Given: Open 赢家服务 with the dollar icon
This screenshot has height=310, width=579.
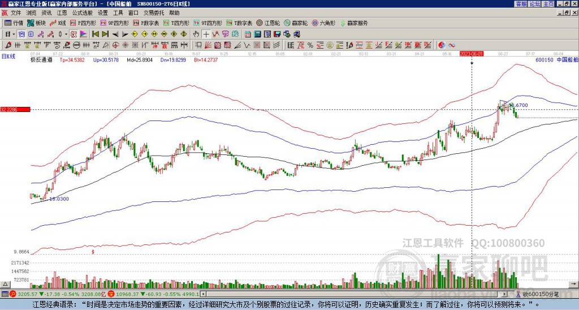Looking at the screenshot, I should click(354, 23).
